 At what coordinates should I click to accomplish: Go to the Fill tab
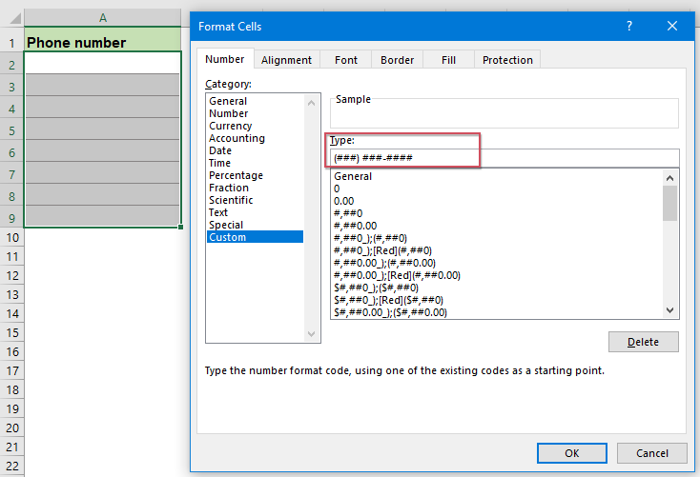(448, 60)
